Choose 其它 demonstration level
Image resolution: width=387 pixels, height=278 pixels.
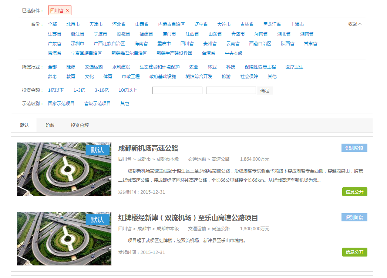click(x=125, y=103)
